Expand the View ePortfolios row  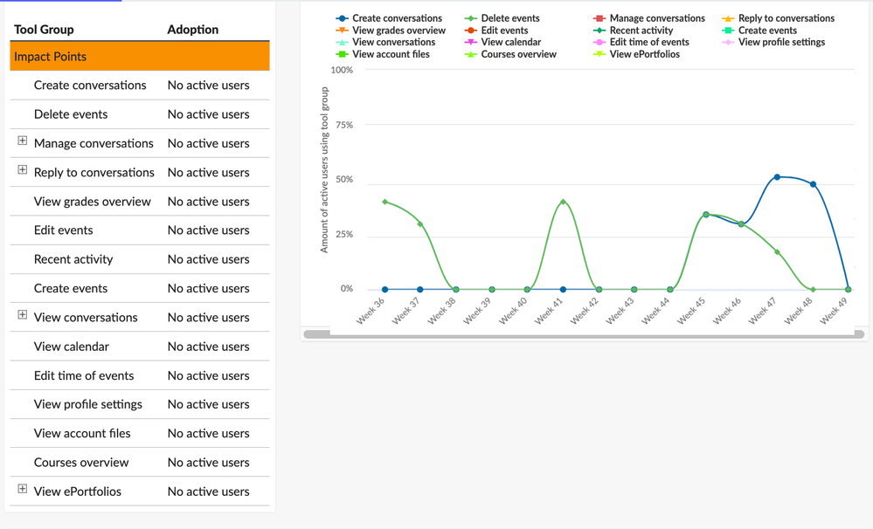pyautogui.click(x=22, y=489)
